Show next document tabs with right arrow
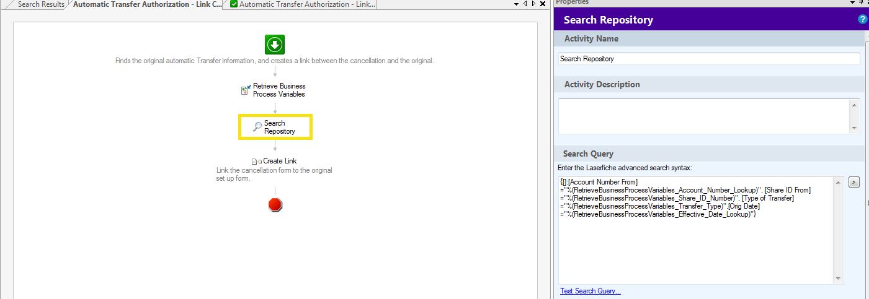The width and height of the screenshot is (869, 299). pyautogui.click(x=534, y=4)
